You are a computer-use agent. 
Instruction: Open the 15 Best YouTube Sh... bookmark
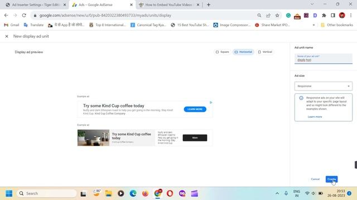(x=190, y=25)
